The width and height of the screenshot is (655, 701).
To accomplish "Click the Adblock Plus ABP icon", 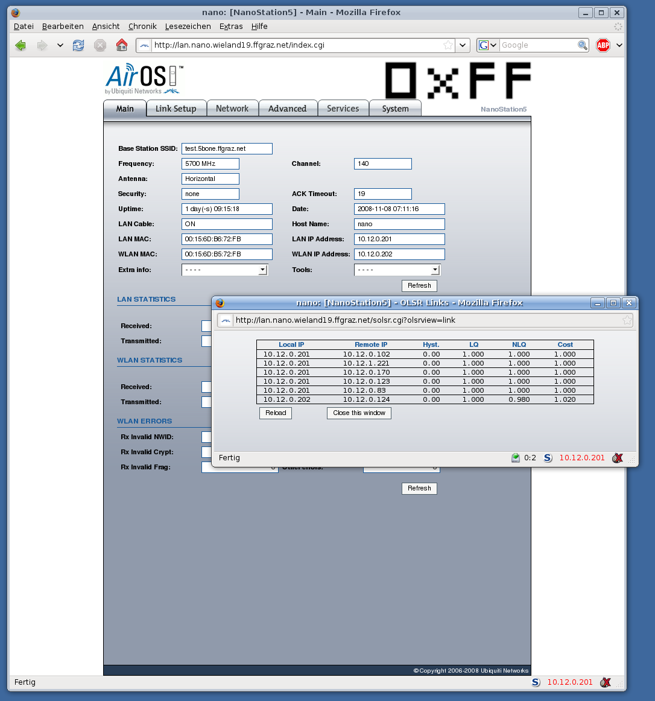I will pos(603,45).
